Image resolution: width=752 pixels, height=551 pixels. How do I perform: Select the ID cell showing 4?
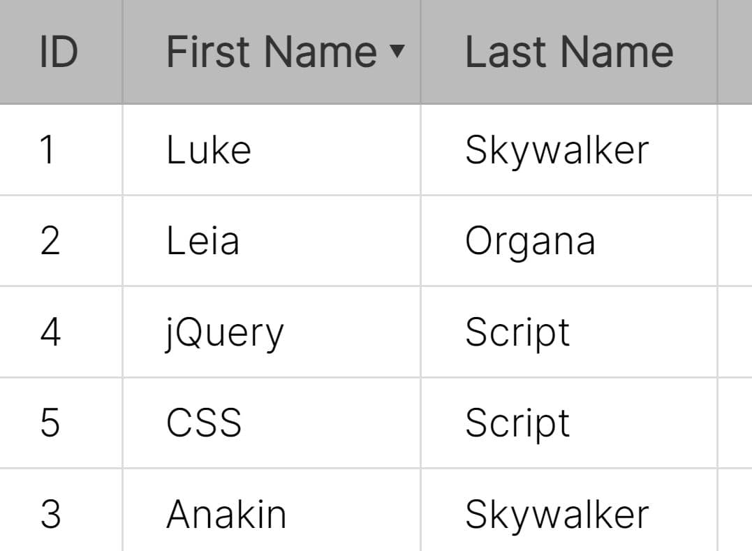tap(50, 332)
